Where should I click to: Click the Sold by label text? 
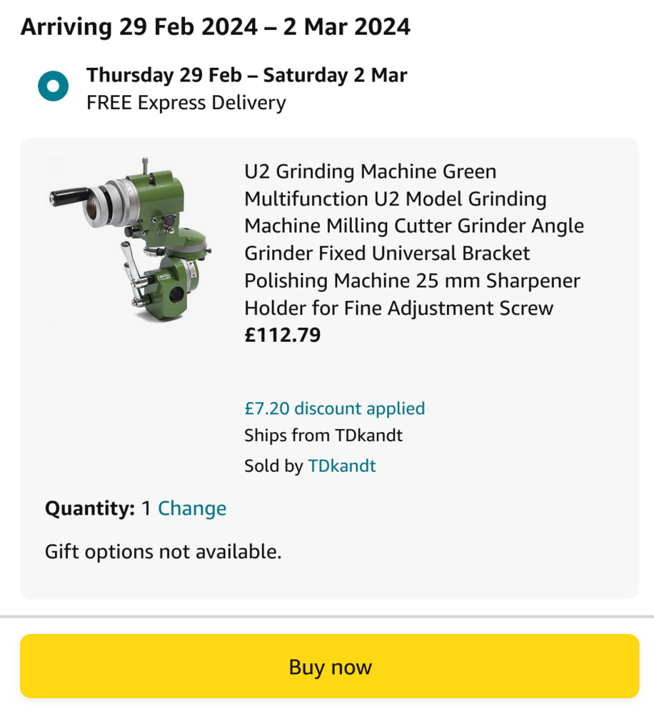point(273,466)
